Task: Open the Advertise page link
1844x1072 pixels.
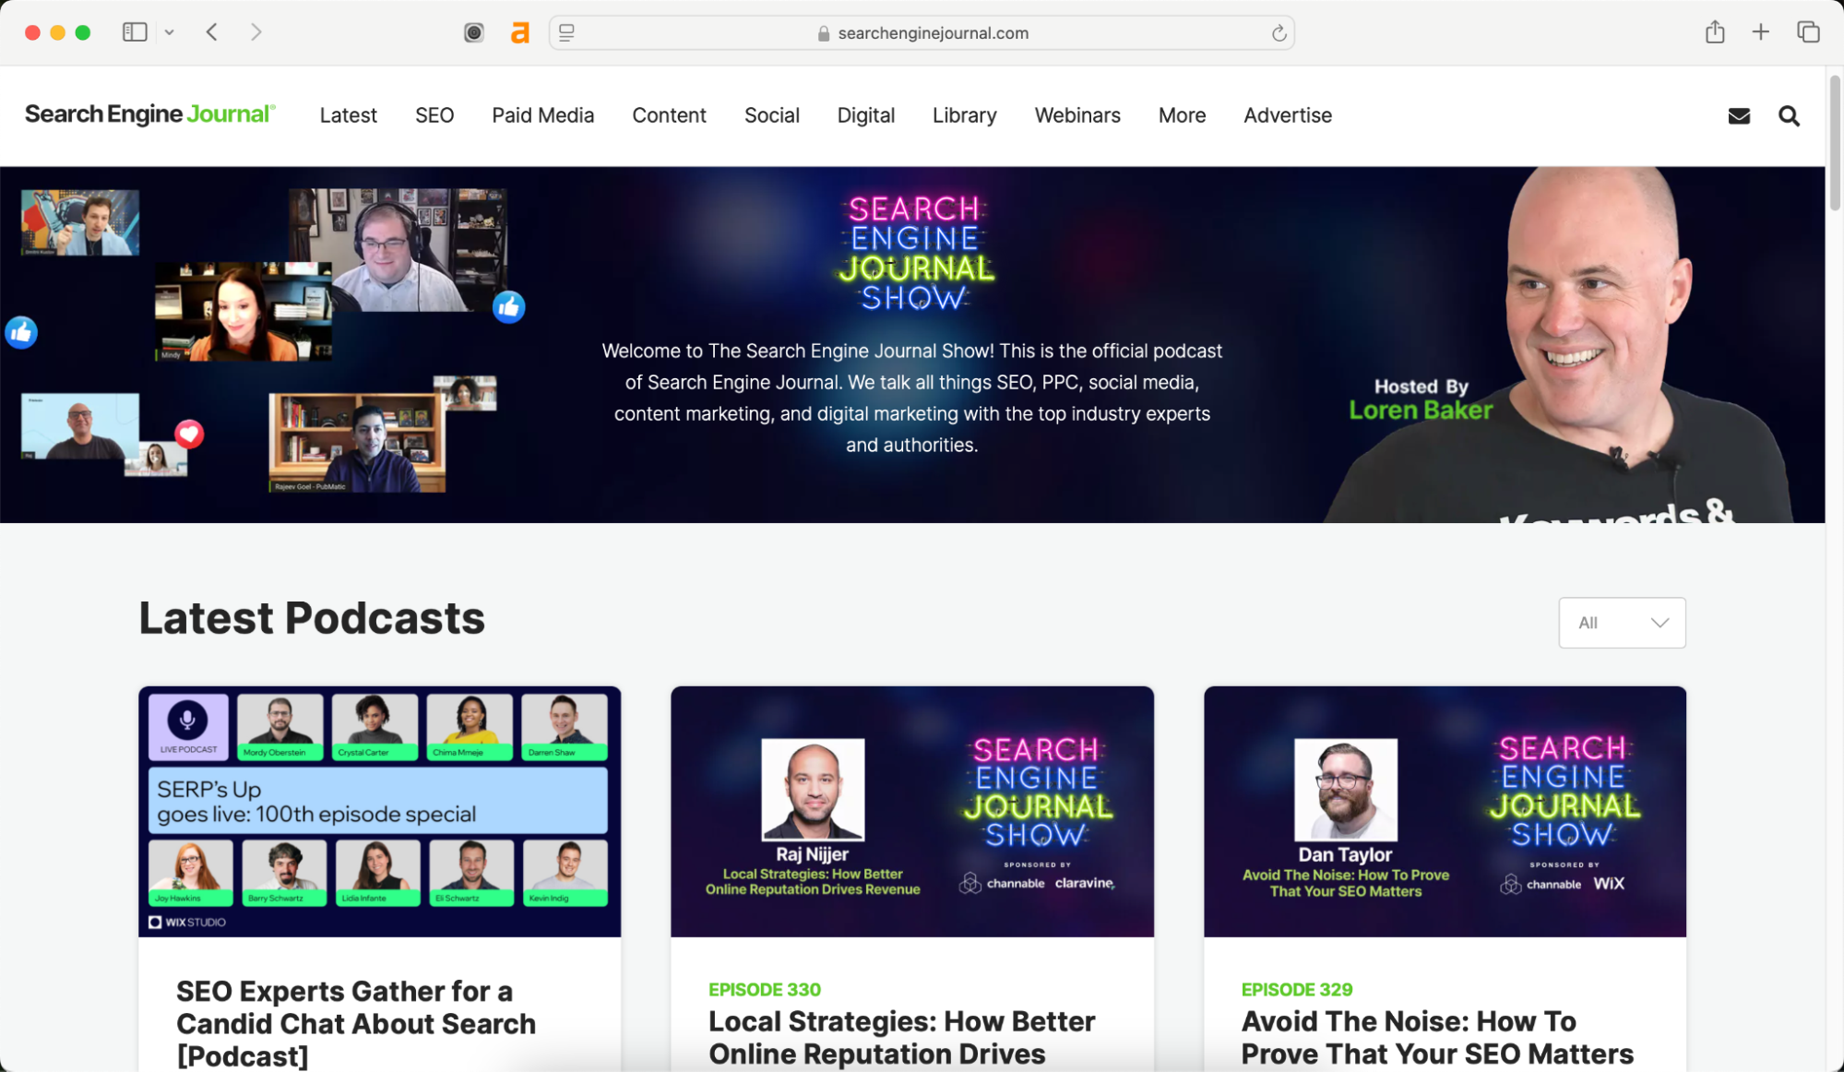Action: tap(1287, 115)
